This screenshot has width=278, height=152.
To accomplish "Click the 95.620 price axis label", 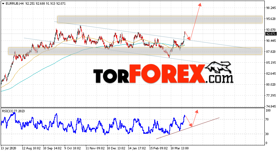I will (x=271, y=19).
